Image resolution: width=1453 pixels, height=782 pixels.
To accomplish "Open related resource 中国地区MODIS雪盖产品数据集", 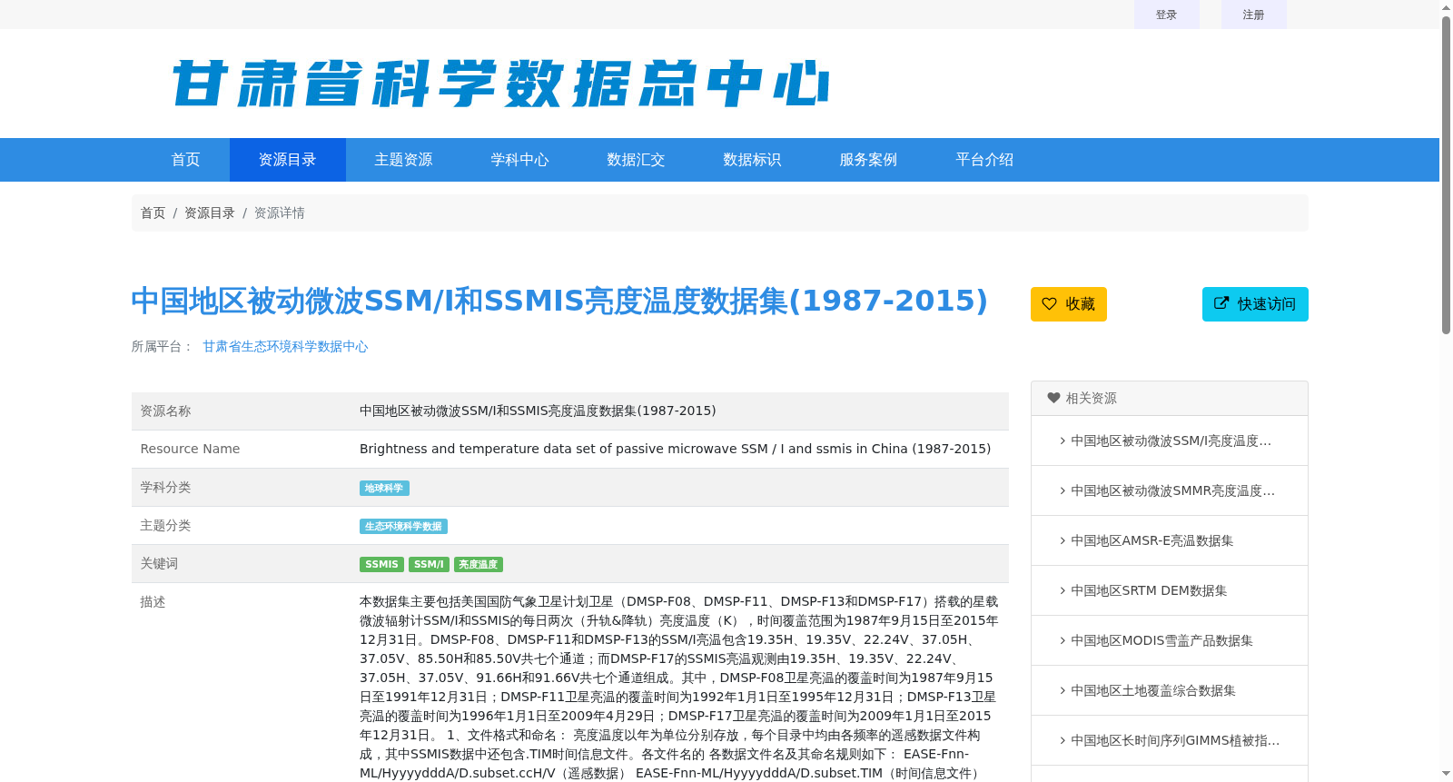I will 1161,640.
